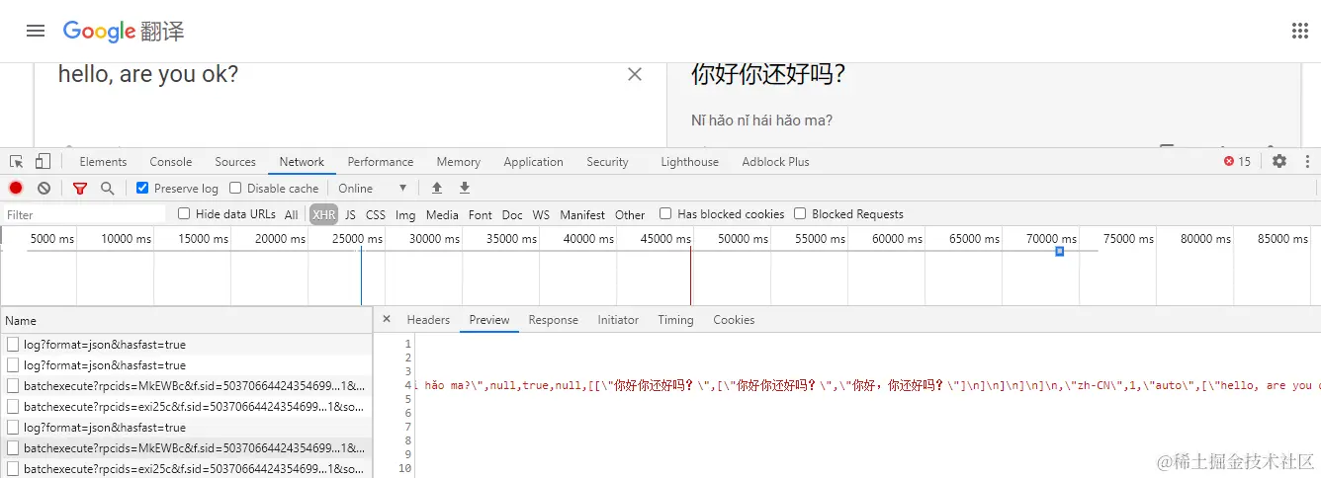Click the Google logo

pyautogui.click(x=99, y=31)
